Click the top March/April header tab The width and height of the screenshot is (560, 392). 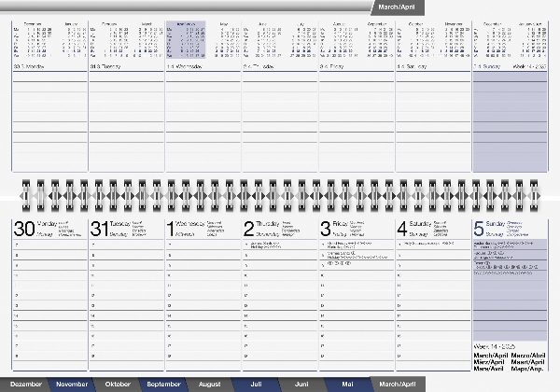point(397,7)
